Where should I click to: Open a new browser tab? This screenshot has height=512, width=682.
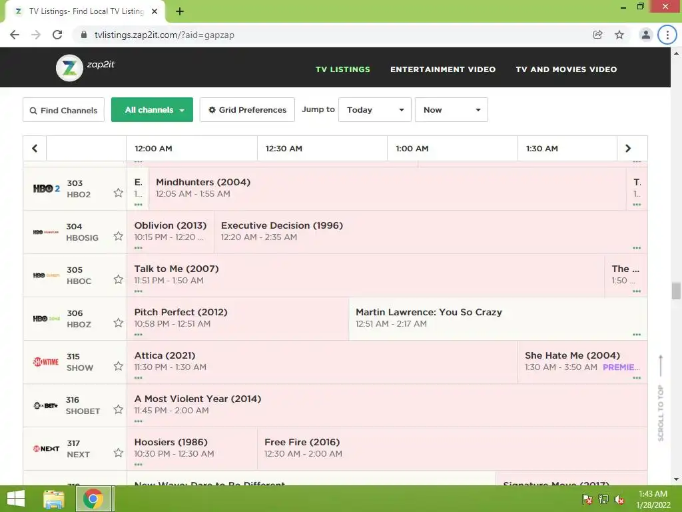click(180, 11)
